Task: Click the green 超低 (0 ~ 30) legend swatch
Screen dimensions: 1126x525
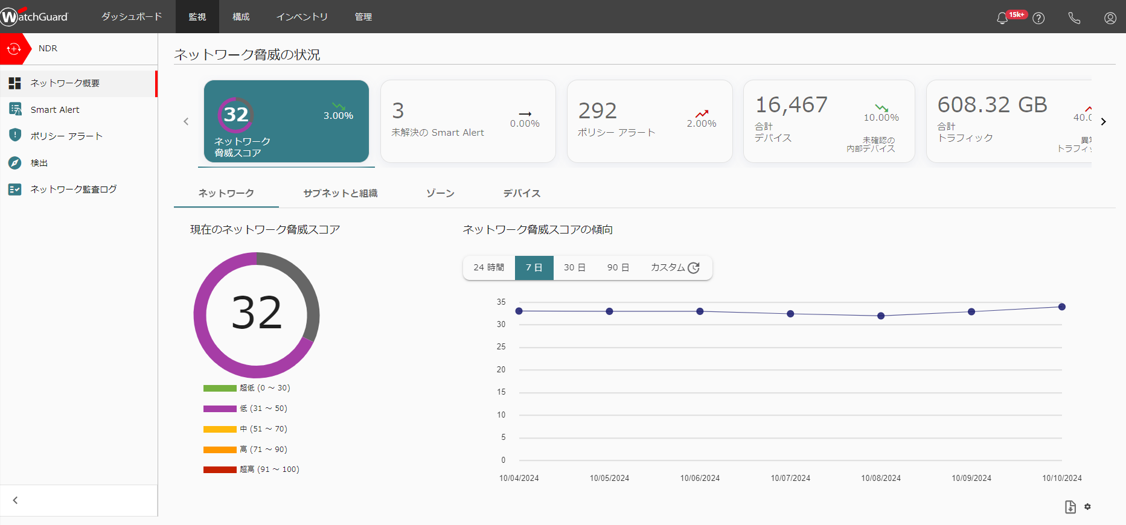Action: tap(220, 388)
